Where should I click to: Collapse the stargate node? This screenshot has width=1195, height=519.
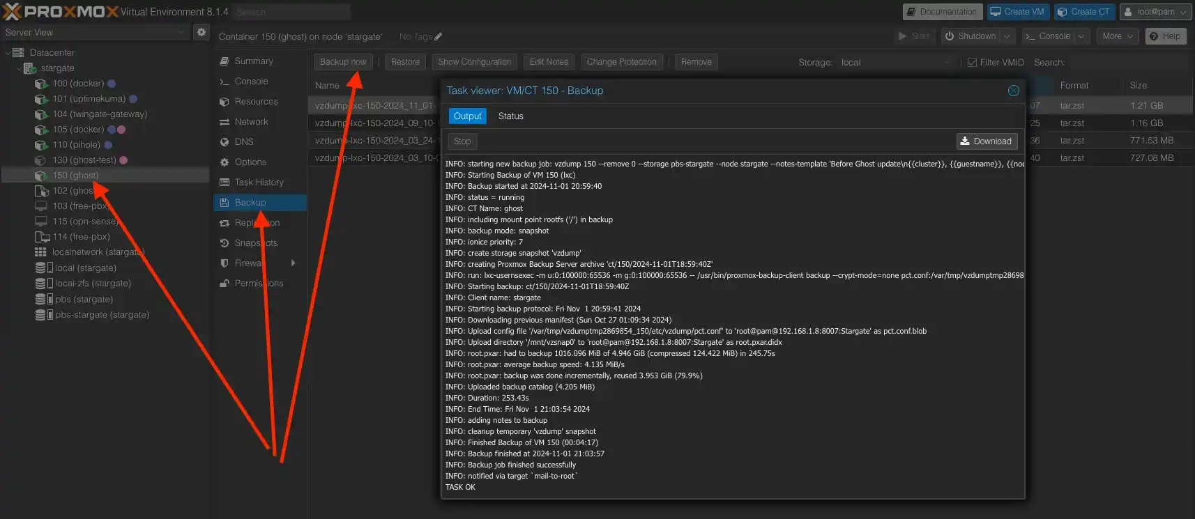(19, 68)
